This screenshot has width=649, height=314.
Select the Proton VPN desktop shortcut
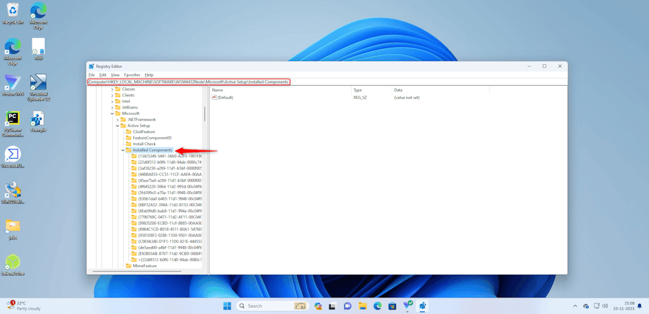point(13,87)
